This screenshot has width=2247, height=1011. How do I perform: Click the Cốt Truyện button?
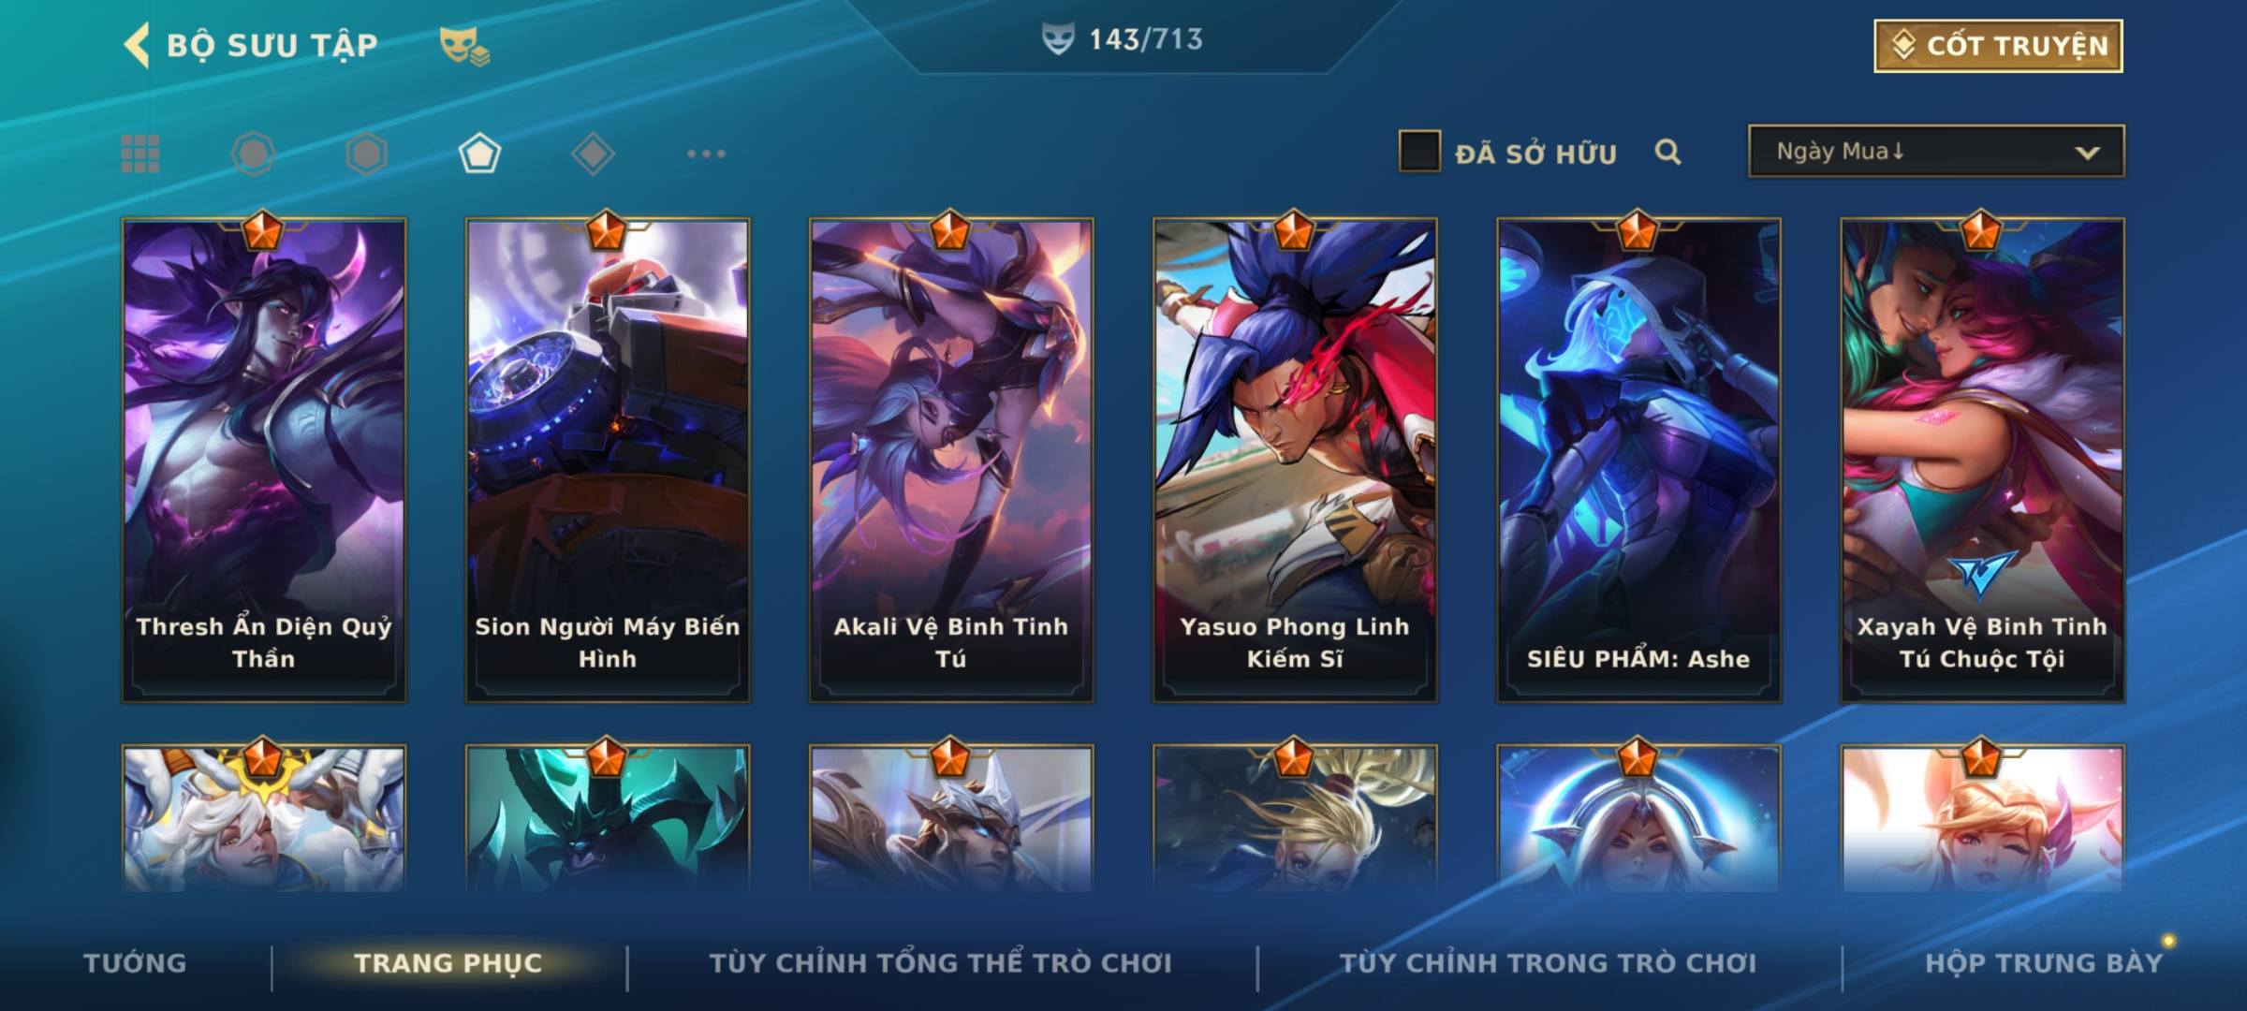click(x=1998, y=46)
